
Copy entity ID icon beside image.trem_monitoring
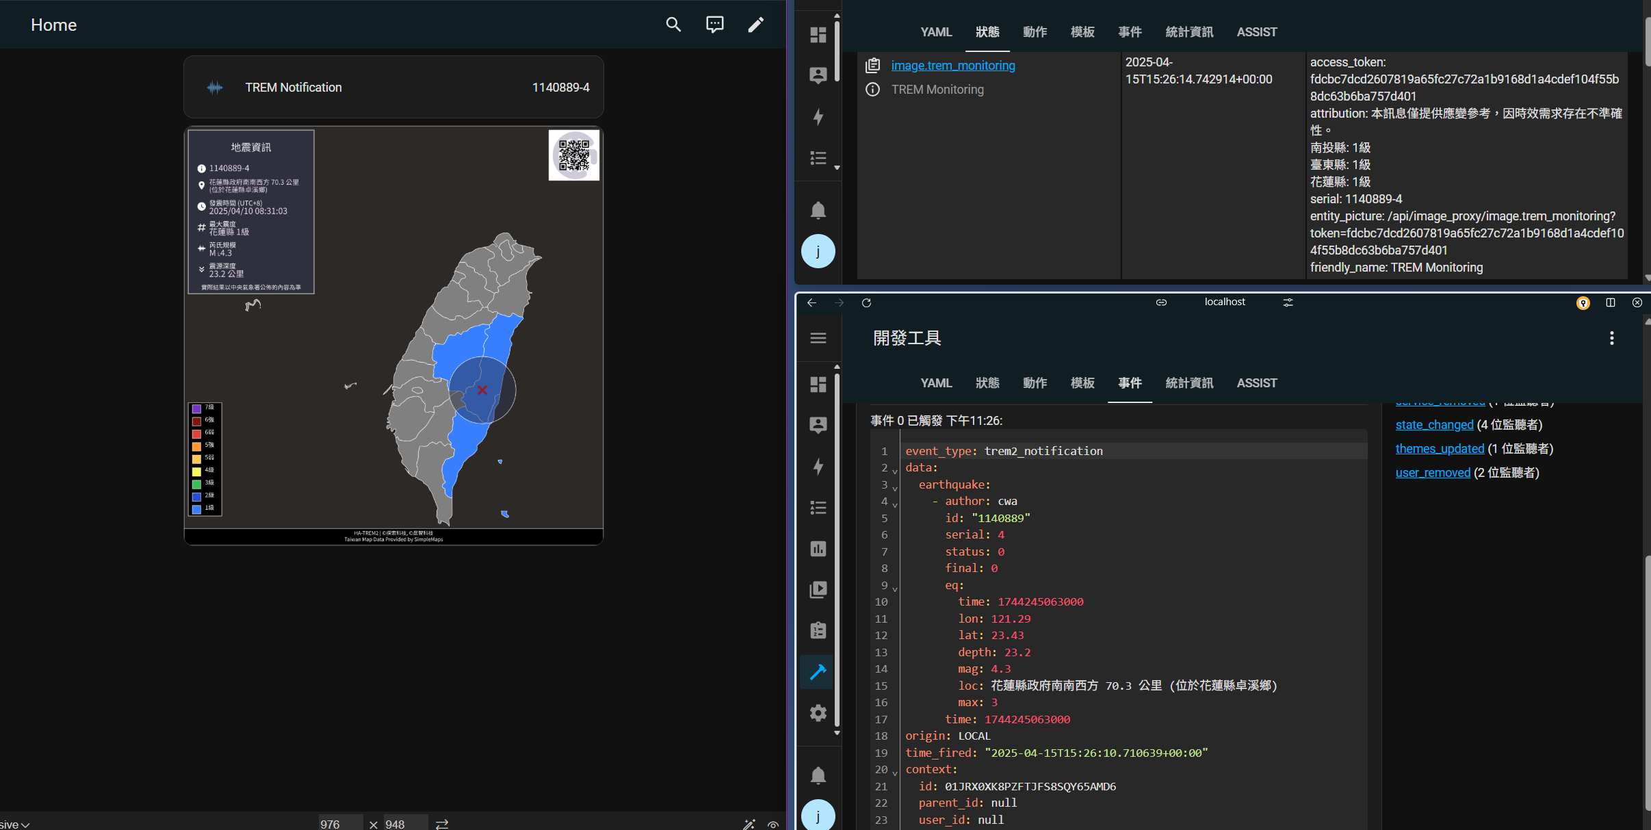pyautogui.click(x=873, y=66)
